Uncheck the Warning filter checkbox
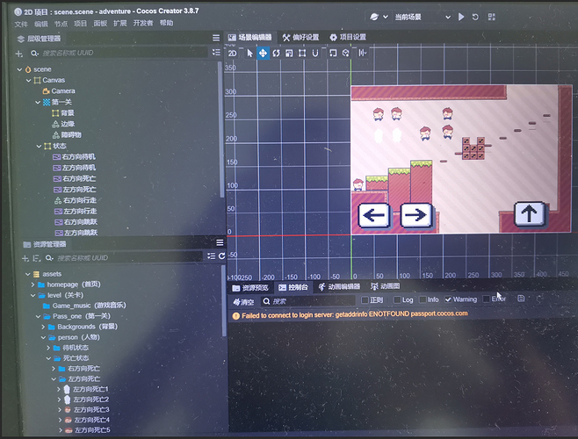 (448, 299)
